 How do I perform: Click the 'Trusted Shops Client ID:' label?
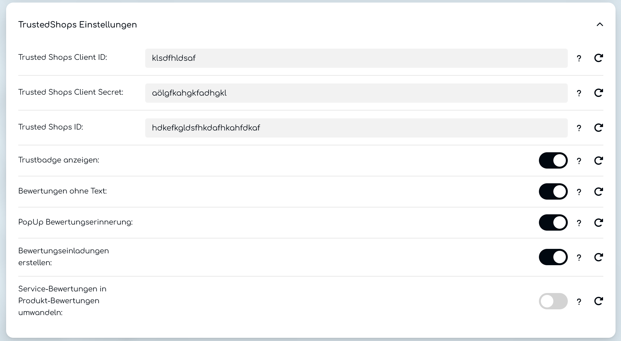pyautogui.click(x=63, y=57)
